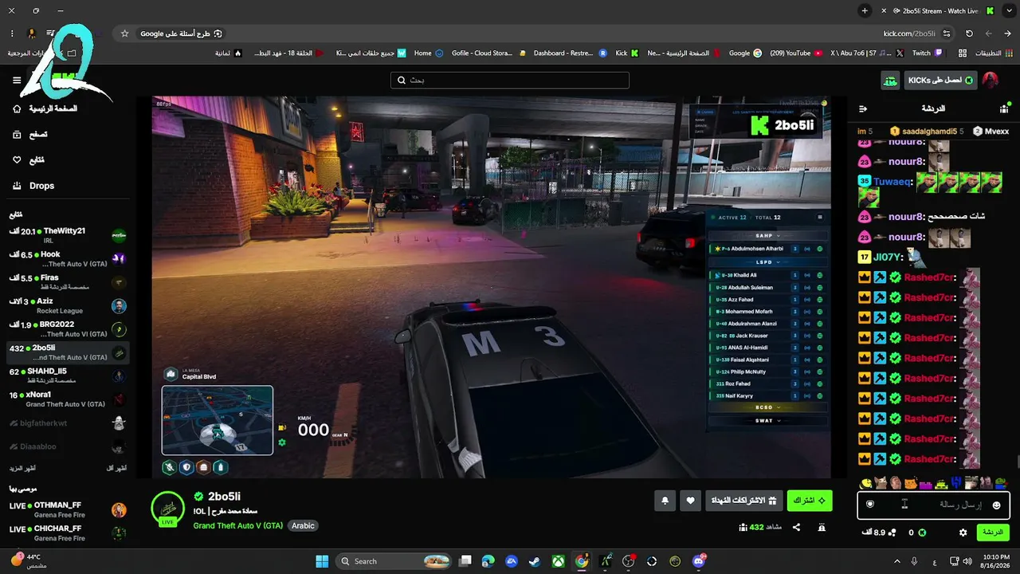
Task: Open the Windows Start menu
Action: tap(322, 561)
